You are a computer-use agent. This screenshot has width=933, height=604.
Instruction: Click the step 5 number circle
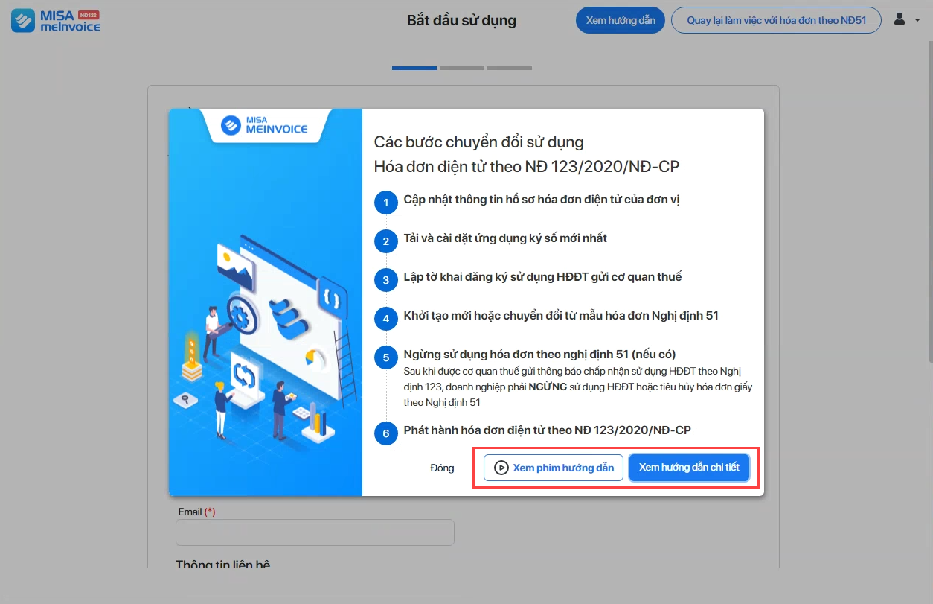coord(385,357)
